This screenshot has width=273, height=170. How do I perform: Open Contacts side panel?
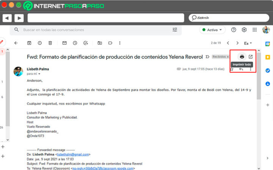[x=268, y=84]
